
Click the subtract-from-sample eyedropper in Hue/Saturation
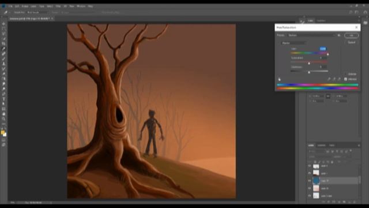[x=339, y=79]
